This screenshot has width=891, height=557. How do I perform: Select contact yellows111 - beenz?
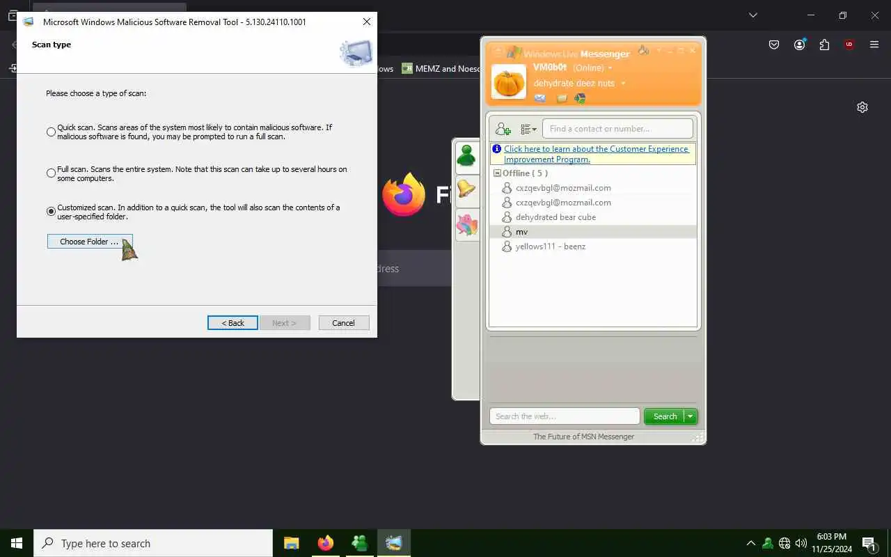tap(550, 246)
